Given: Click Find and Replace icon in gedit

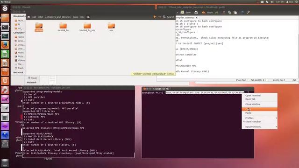Looking at the screenshot, I should (248, 13).
